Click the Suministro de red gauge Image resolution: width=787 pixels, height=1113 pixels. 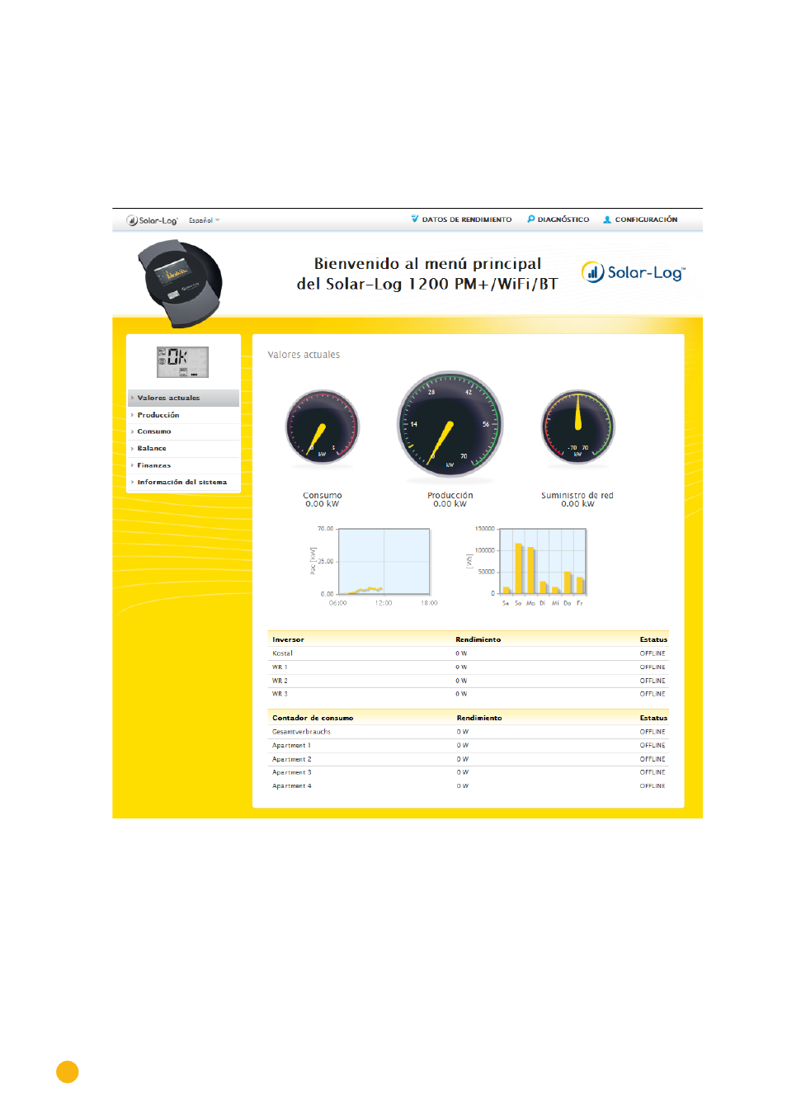point(577,427)
